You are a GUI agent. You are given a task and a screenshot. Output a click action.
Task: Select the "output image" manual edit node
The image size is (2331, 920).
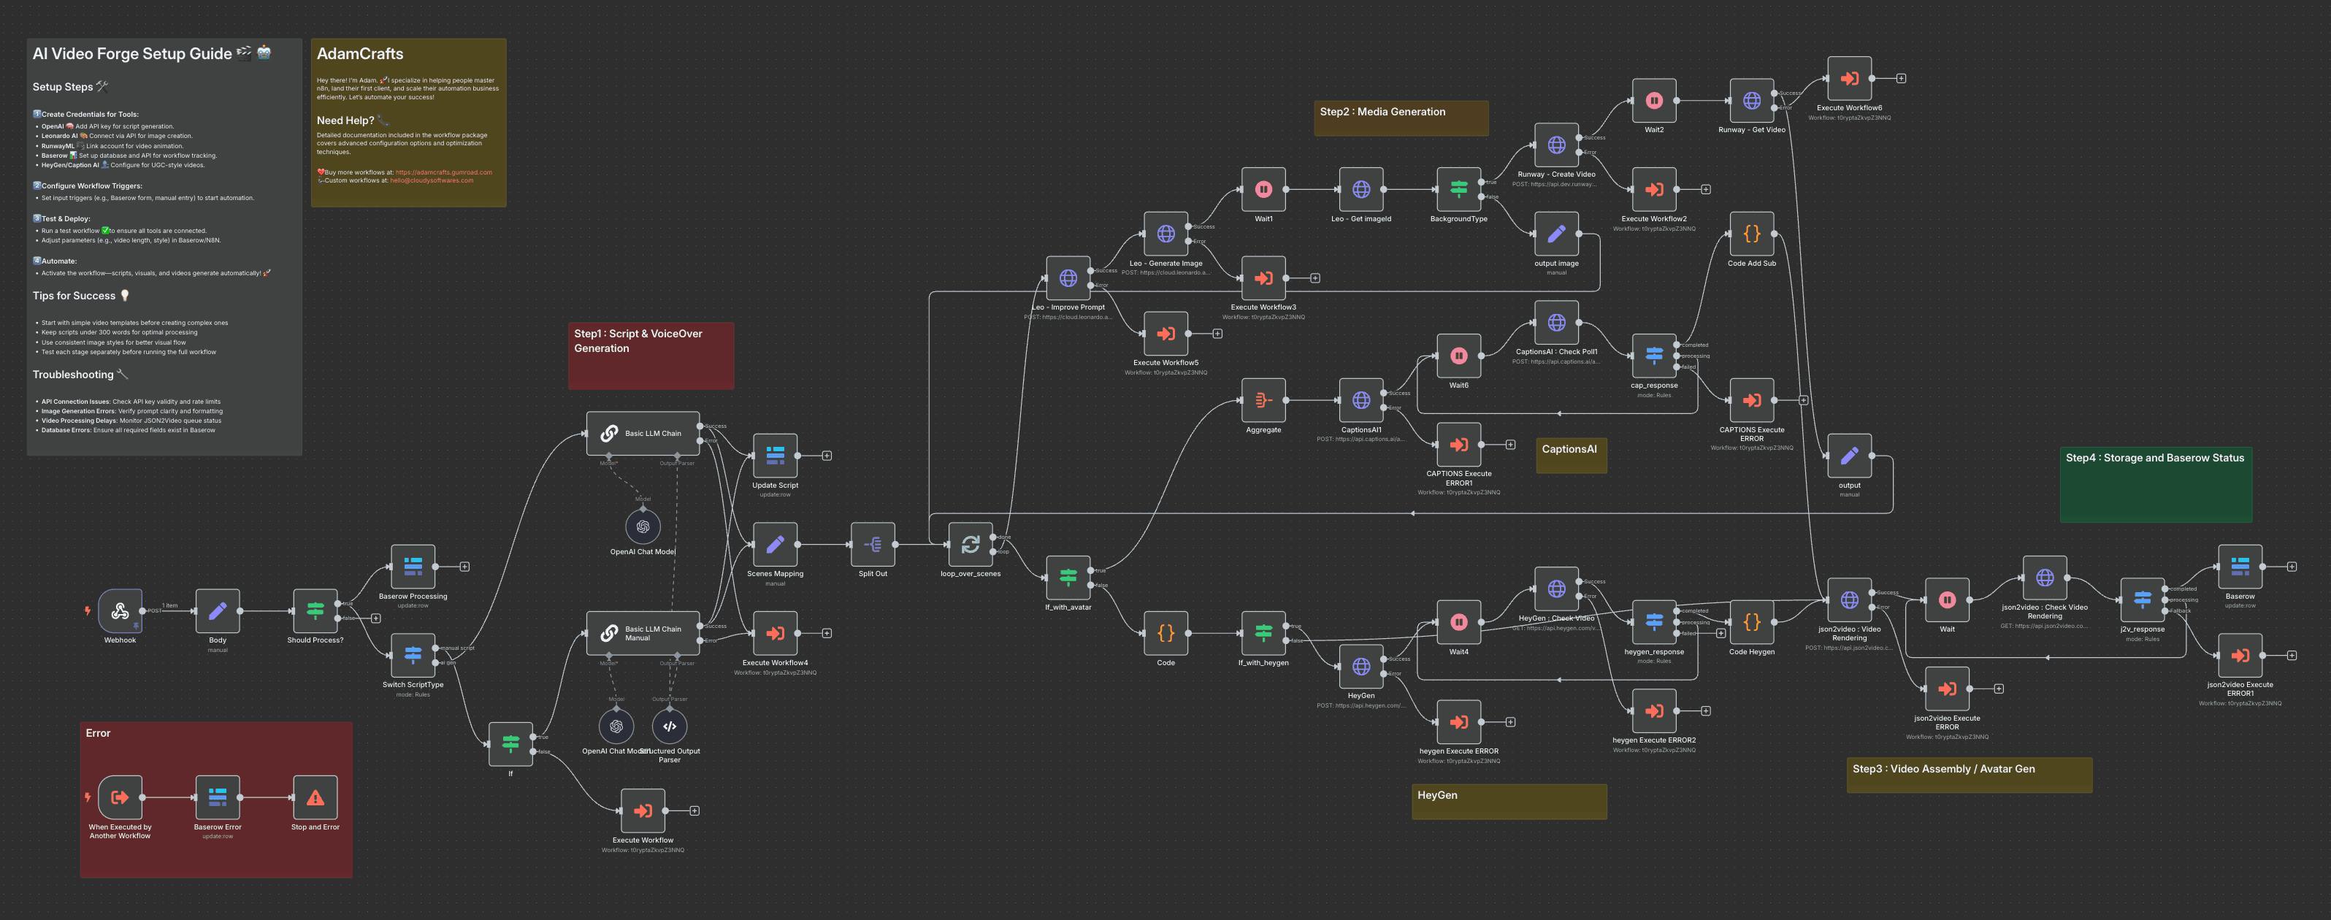tap(1556, 234)
